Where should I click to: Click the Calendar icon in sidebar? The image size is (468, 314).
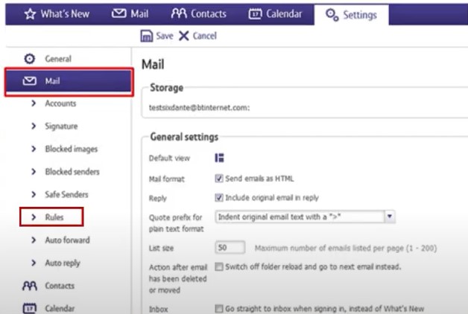[30, 308]
